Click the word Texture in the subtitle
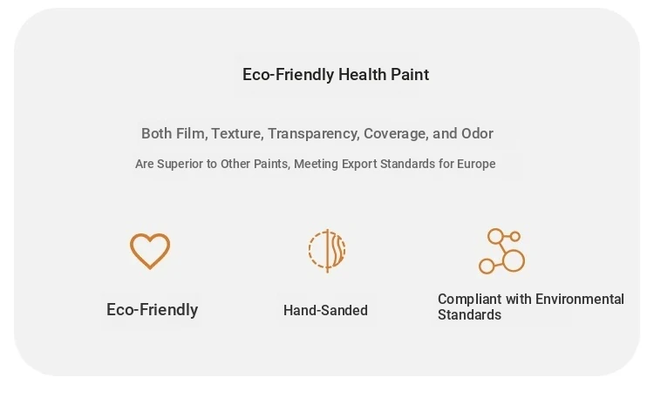The image size is (654, 418). pyautogui.click(x=238, y=133)
